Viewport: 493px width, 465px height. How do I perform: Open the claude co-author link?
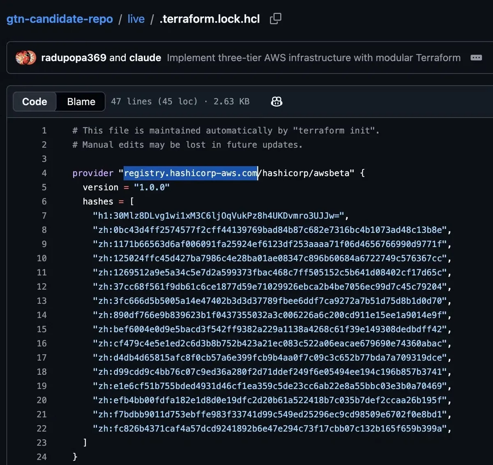[x=145, y=57]
